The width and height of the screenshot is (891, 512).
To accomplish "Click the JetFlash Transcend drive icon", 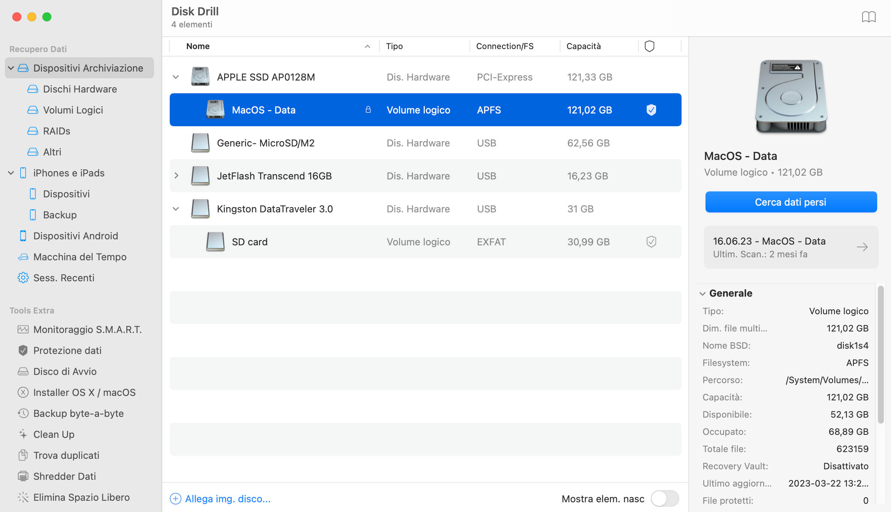I will click(x=200, y=176).
